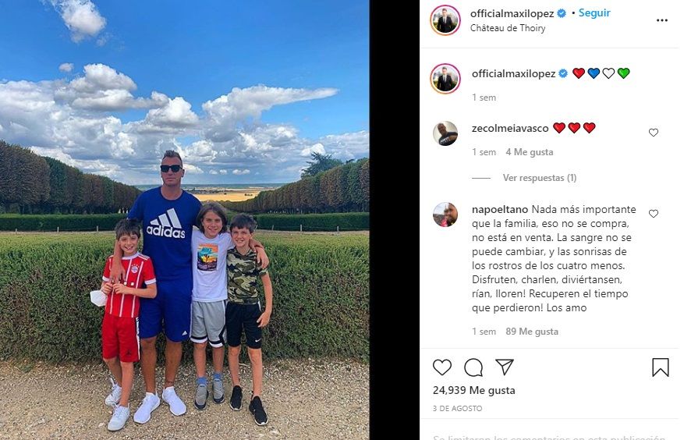
Task: Open the comment bubble icon
Action: click(473, 367)
